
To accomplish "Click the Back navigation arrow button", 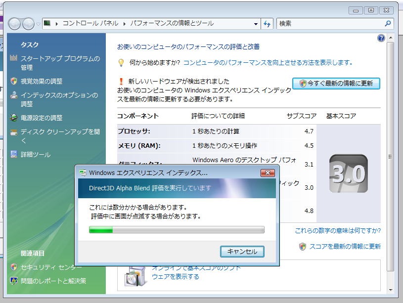I will (14, 24).
